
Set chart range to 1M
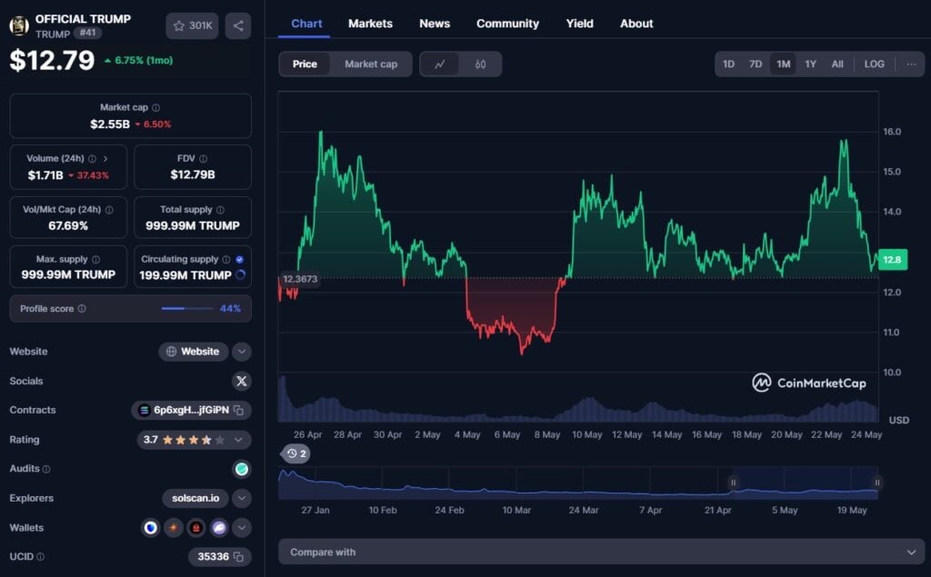coord(783,65)
